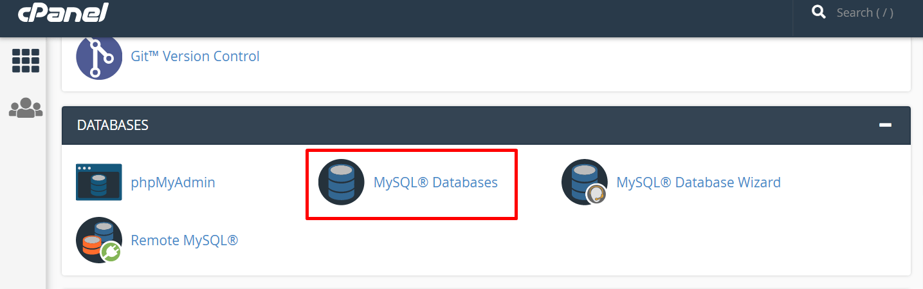Open the home grid icon in sidebar
This screenshot has height=289, width=923.
point(26,61)
